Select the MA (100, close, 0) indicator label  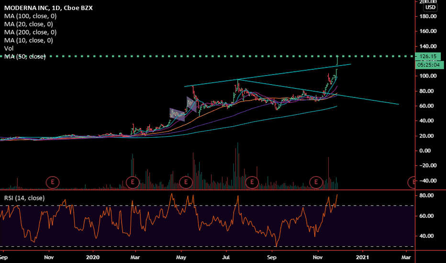[x=31, y=16]
